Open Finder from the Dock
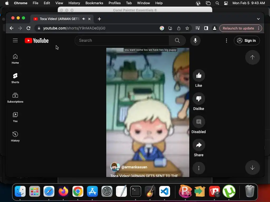 click(x=20, y=191)
